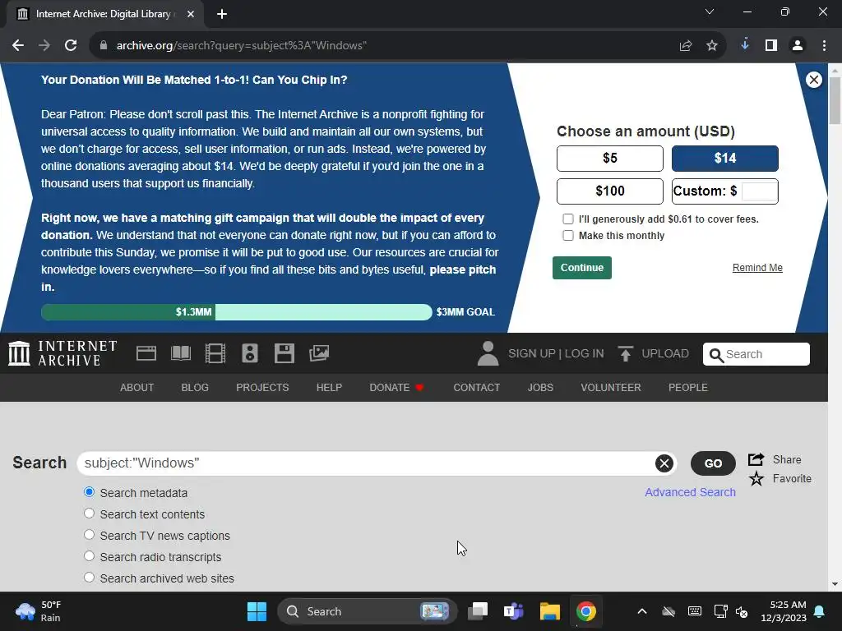Open Advanced Search link
The image size is (842, 631).
point(690,492)
